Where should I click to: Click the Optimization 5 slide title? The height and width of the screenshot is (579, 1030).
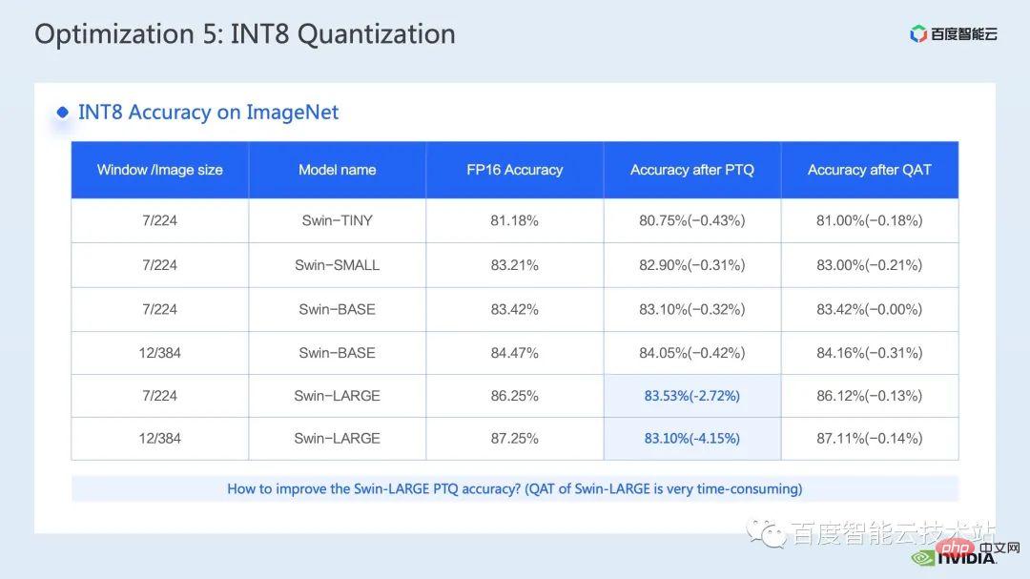(x=244, y=34)
